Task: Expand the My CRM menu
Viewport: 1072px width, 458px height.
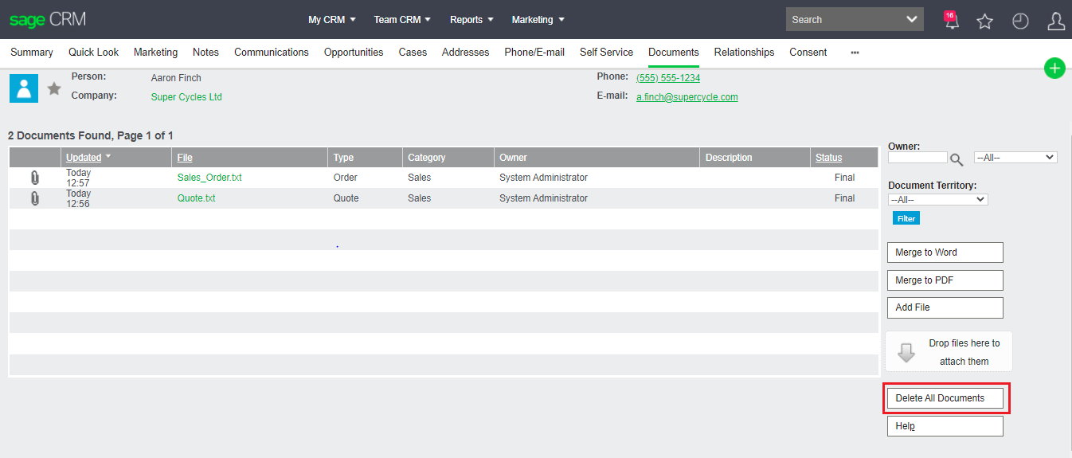Action: pos(332,20)
